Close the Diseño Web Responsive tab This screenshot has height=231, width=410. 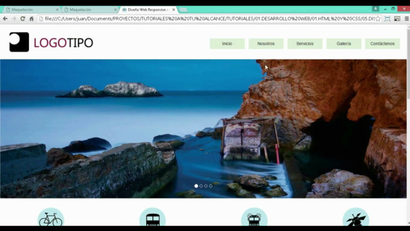click(174, 10)
